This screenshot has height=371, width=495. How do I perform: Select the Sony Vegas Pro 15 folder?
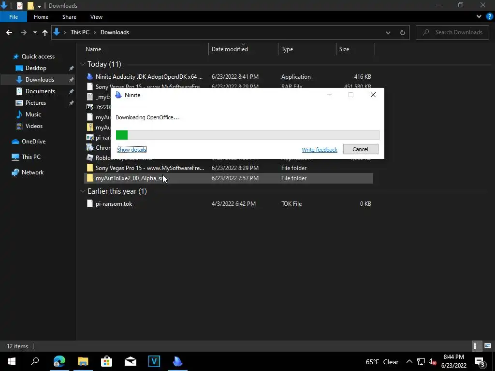coord(229,168)
